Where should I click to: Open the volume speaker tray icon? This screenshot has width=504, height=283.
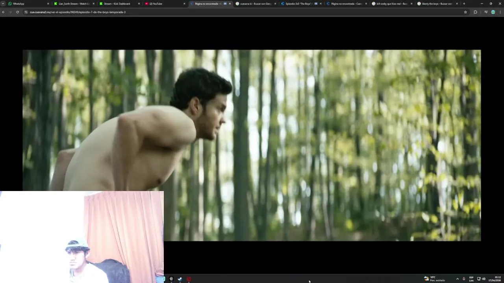(484, 279)
